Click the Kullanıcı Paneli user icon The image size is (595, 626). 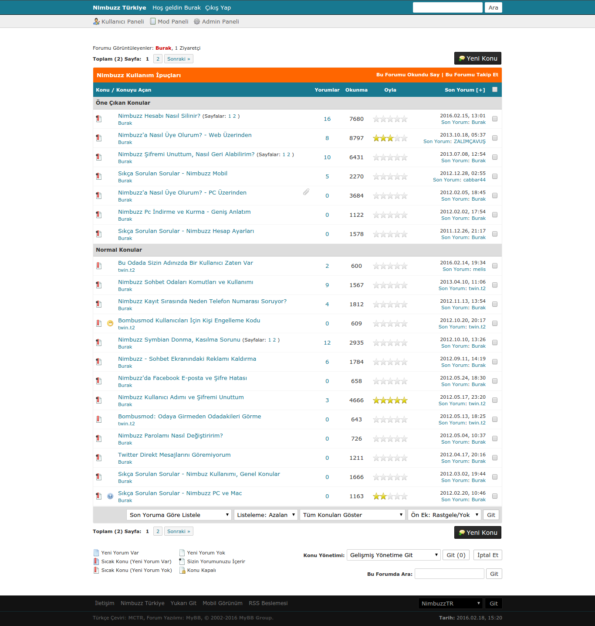tap(96, 21)
